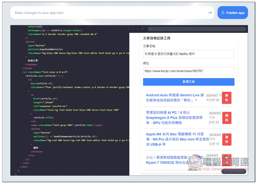The width and height of the screenshot is (257, 184).
Task: Click the blue 新增文章 button
Action: [x=189, y=82]
